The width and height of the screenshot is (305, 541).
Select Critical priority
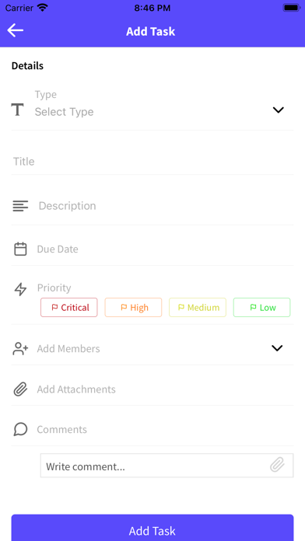point(69,307)
